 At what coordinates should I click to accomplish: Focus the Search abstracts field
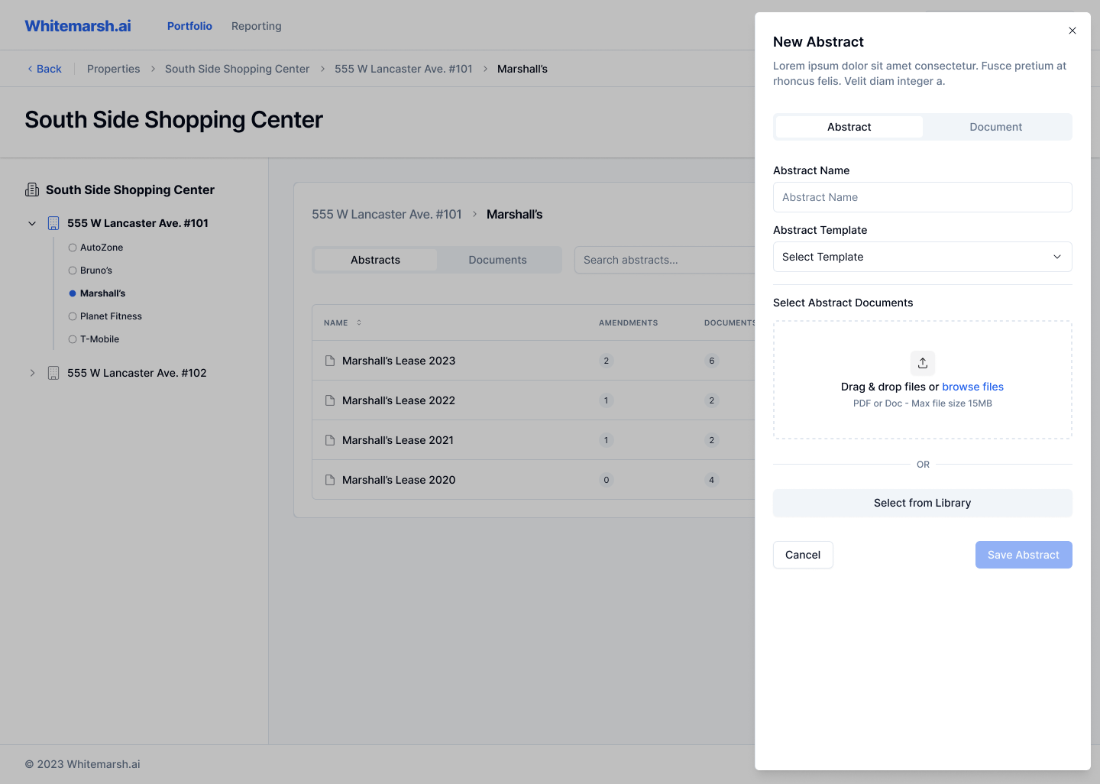click(665, 260)
